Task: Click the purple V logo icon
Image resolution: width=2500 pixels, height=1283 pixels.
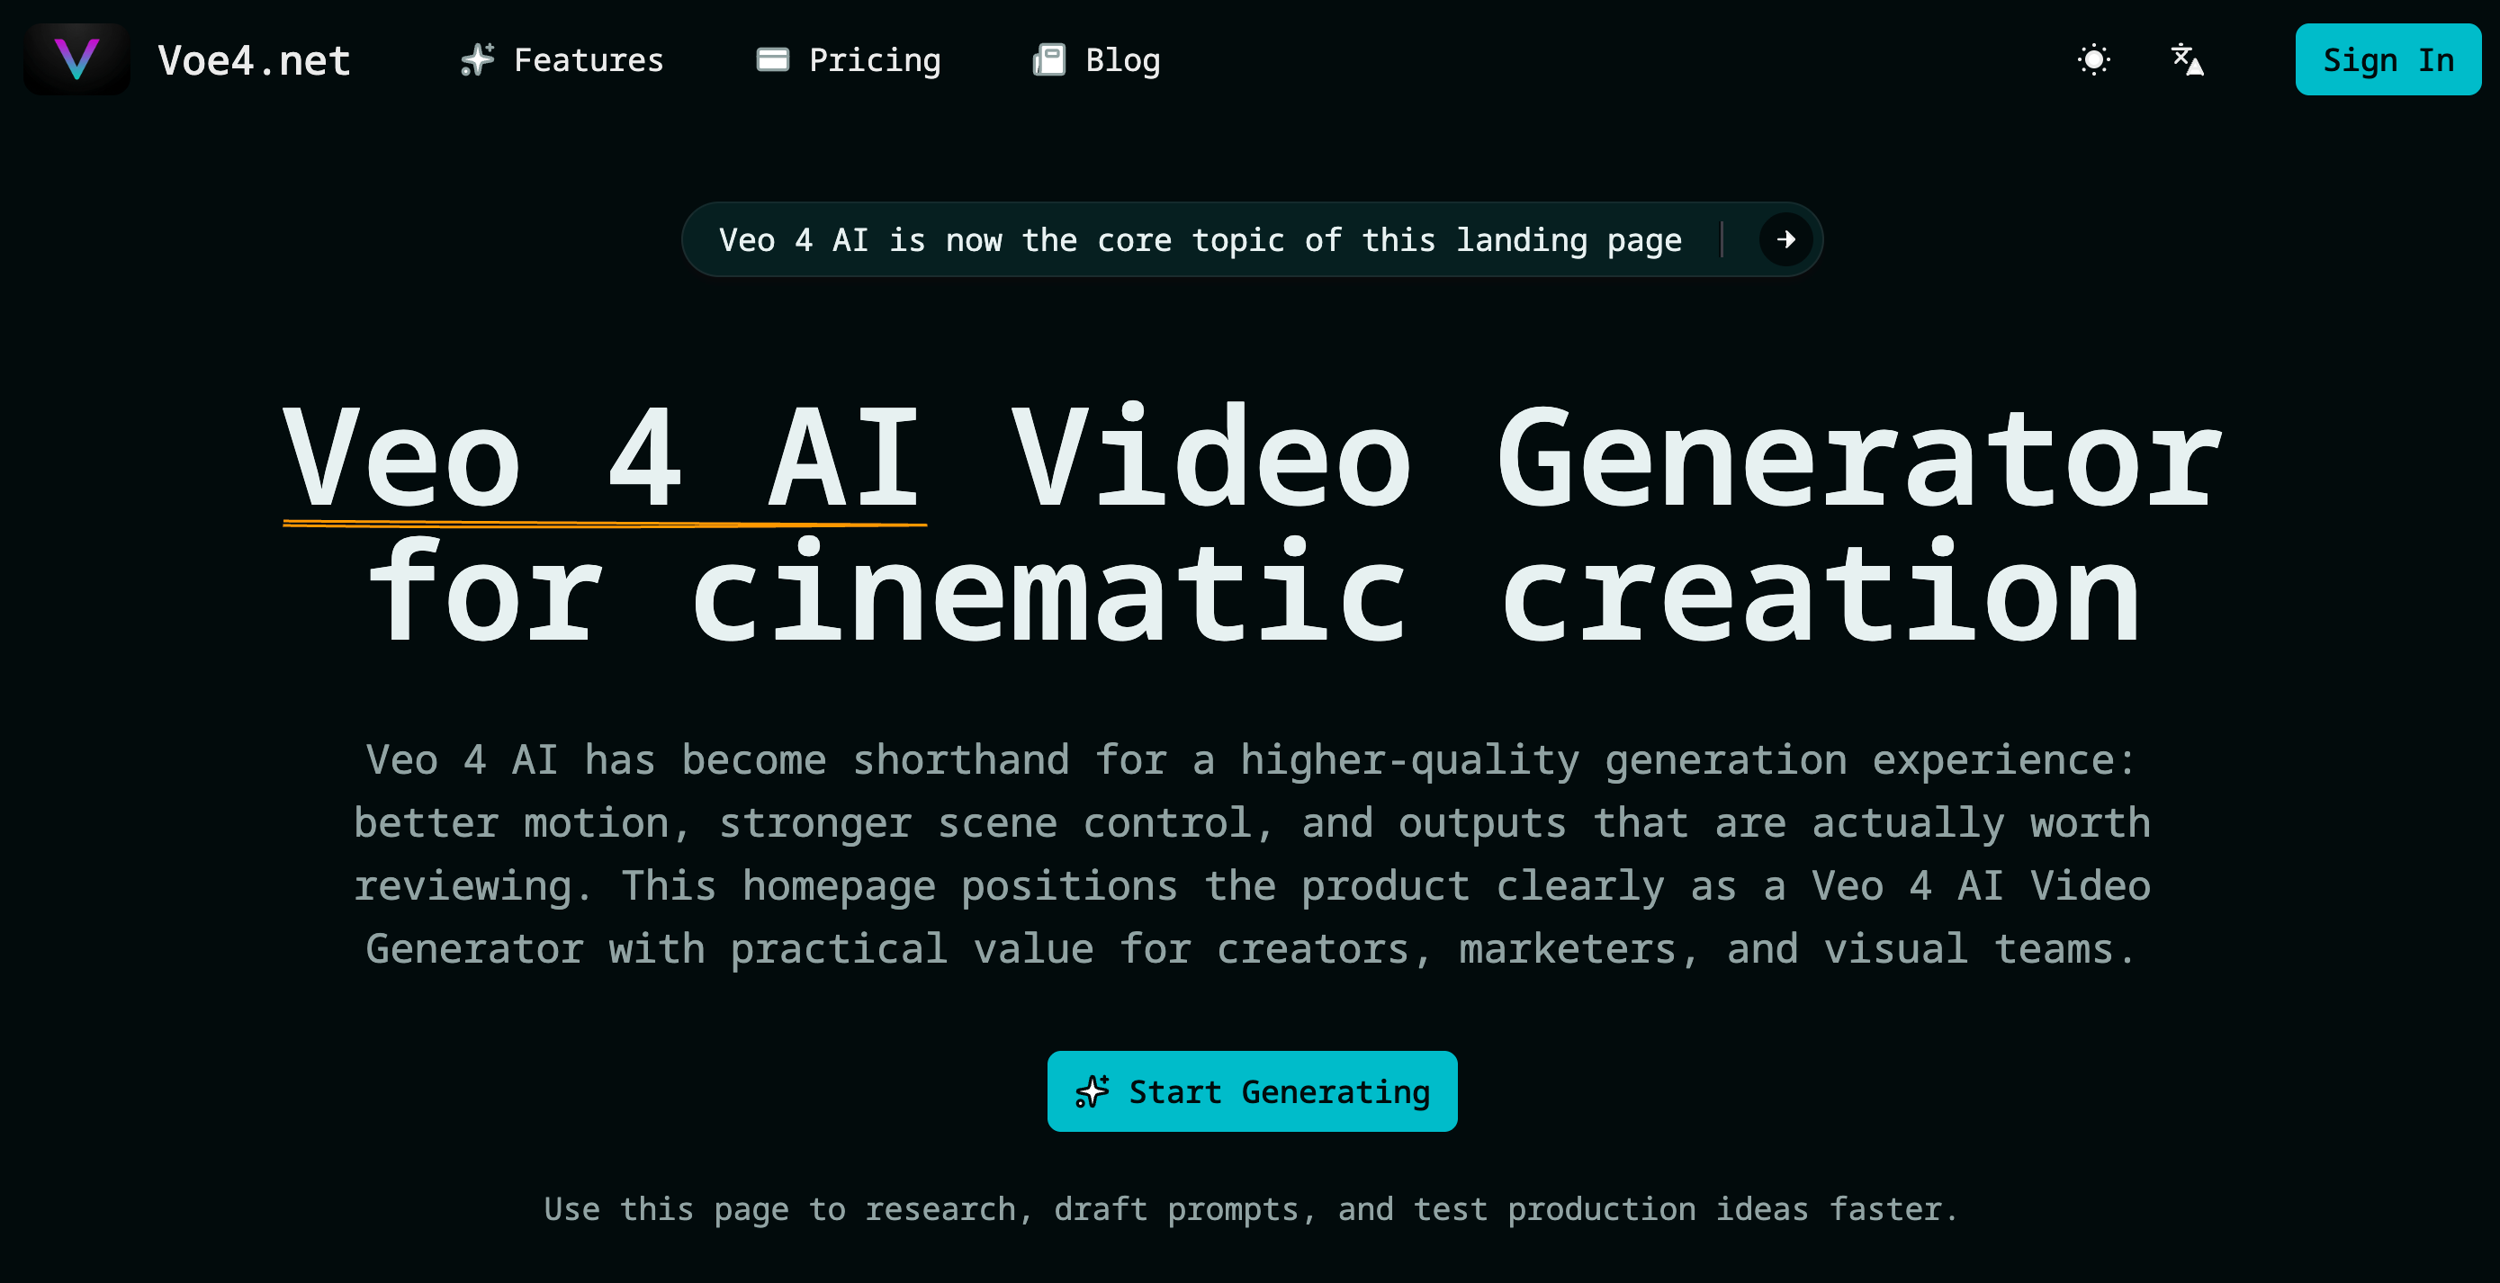Action: (76, 59)
